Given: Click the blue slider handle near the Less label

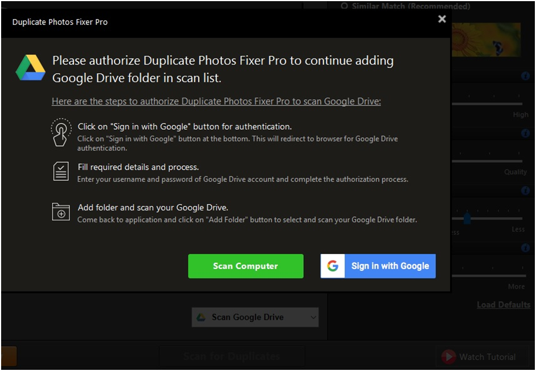Looking at the screenshot, I should (467, 218).
